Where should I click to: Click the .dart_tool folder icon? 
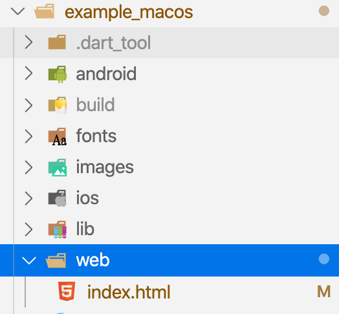tap(57, 43)
